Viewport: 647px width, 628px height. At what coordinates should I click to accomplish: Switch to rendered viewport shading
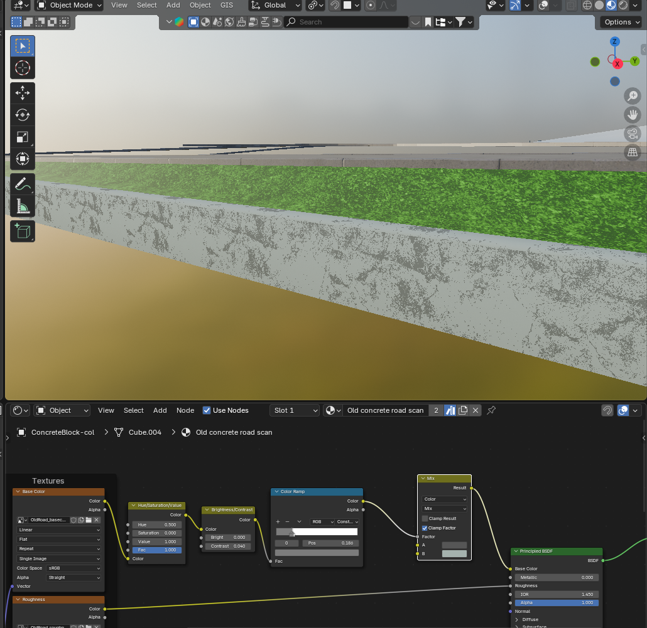point(623,6)
